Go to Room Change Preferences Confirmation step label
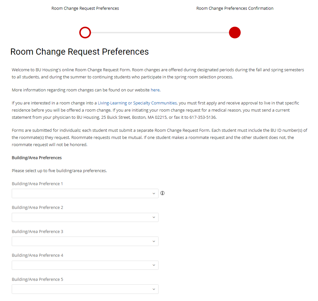 (235, 8)
